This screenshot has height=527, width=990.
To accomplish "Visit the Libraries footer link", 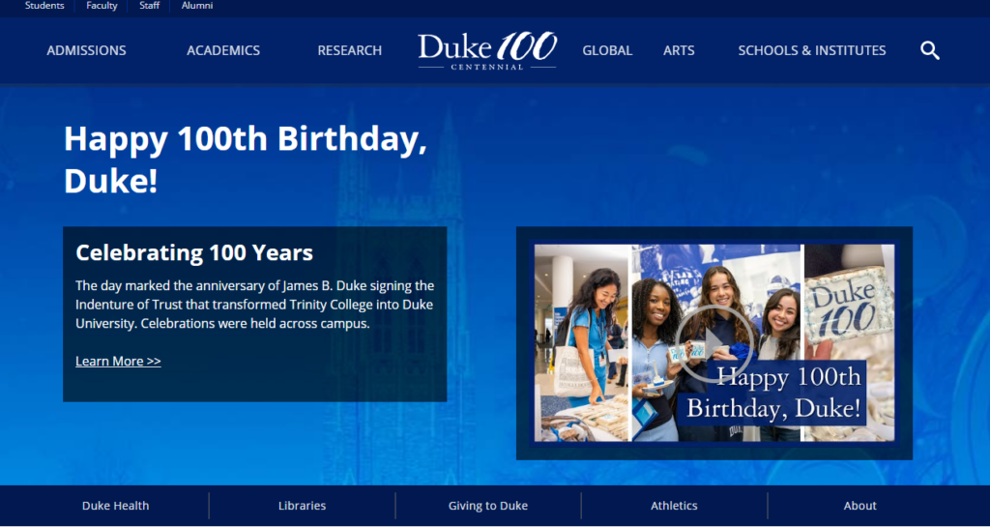I will pos(302,506).
